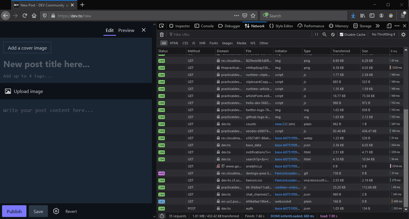Click the browser Search box
The height and width of the screenshot is (219, 409).
(303, 16)
